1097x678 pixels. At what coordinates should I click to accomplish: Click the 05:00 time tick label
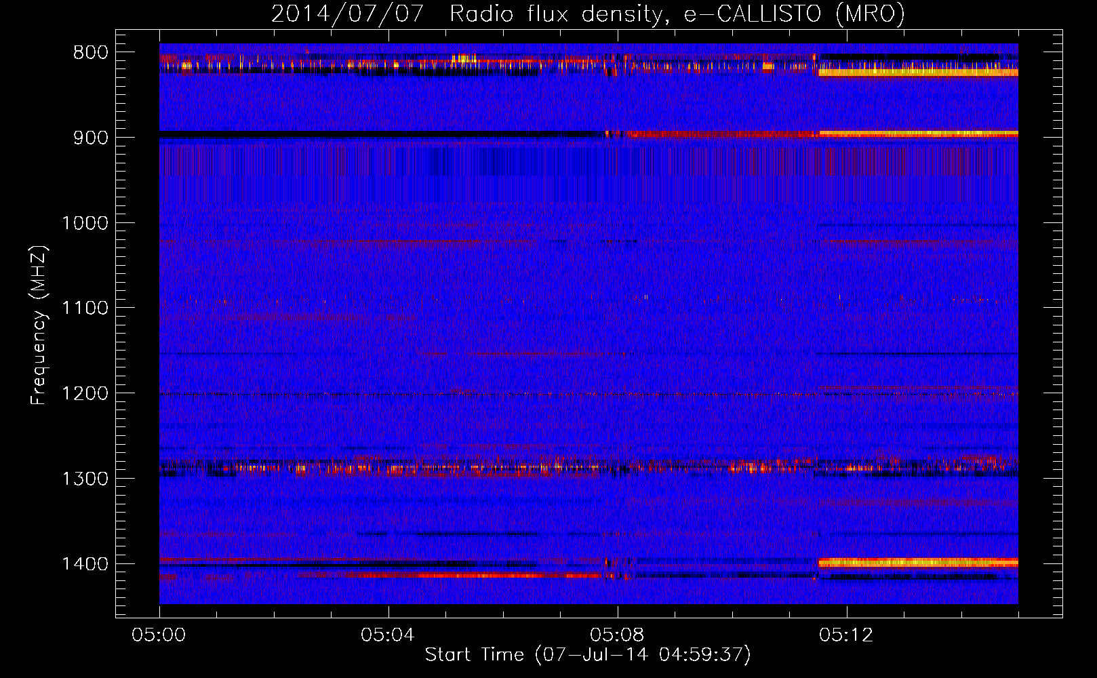[159, 635]
